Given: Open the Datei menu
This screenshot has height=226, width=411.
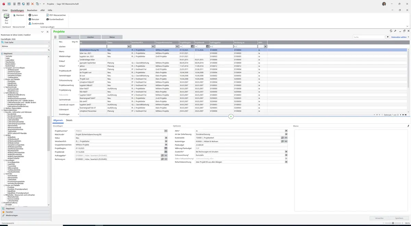Looking at the screenshot, I should (5, 10).
